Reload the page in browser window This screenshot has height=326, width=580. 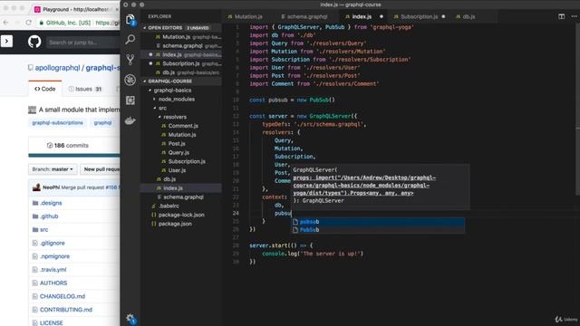pos(28,23)
